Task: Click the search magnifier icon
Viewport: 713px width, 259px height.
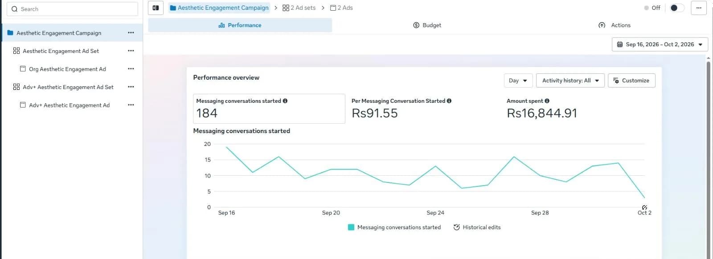Action: [15, 9]
